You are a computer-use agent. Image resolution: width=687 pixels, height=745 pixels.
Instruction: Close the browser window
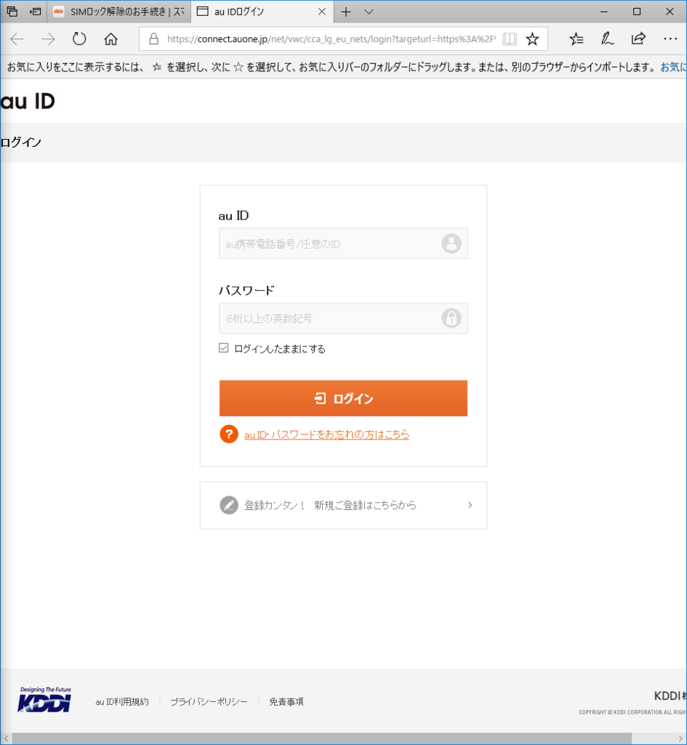pos(670,12)
